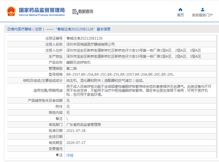
Task: Click the 数据查询 magnifier icon
Action: coord(75,12)
